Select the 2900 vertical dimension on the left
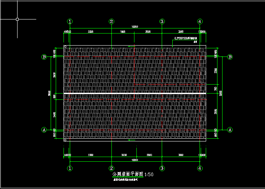The image size is (265, 189). 54,75
